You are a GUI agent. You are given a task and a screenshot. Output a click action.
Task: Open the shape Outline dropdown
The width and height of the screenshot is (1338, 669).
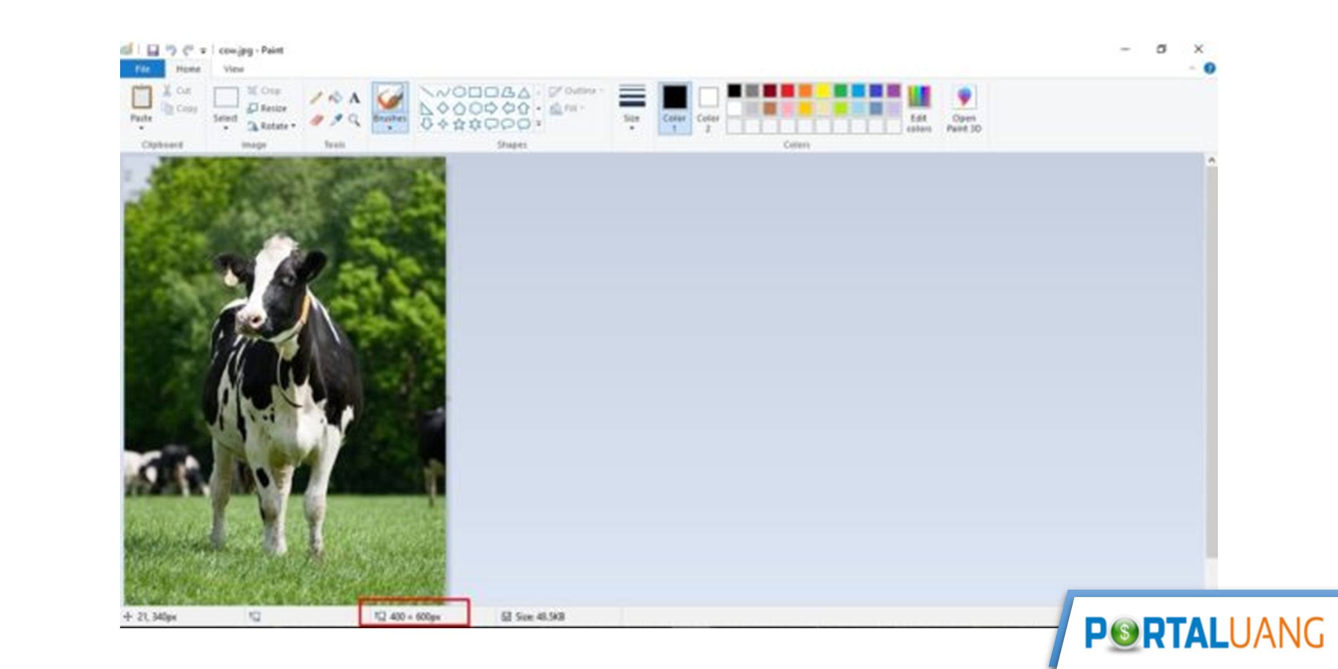[x=576, y=91]
